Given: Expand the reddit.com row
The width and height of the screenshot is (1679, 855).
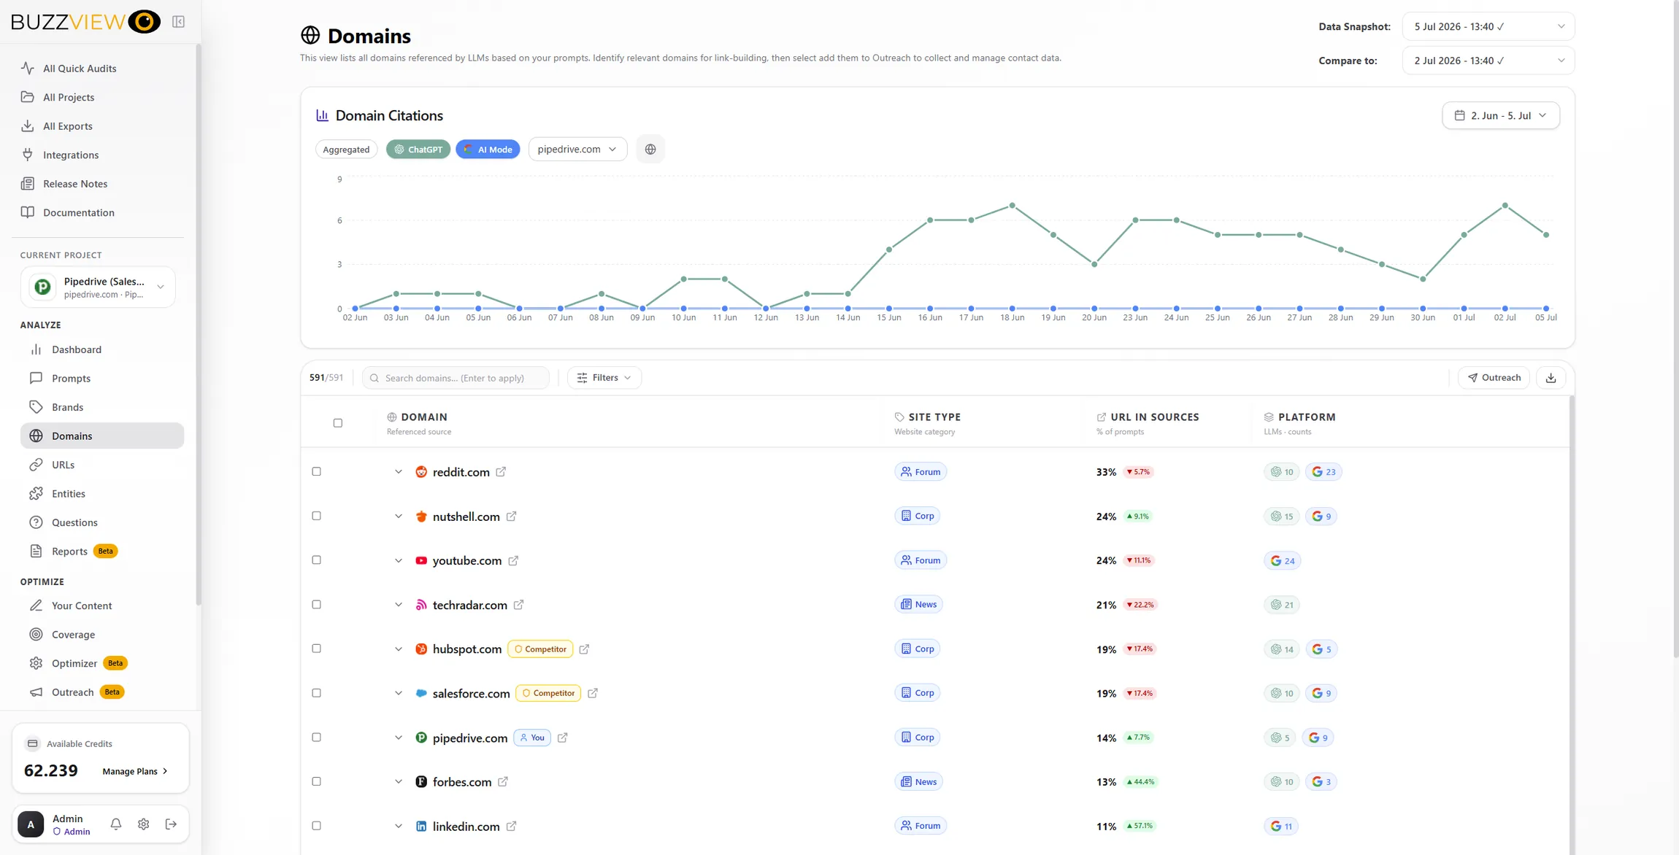Looking at the screenshot, I should click(399, 472).
